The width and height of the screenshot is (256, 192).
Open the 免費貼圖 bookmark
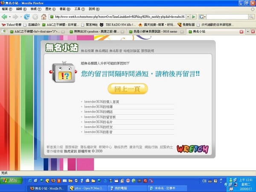(x=186, y=25)
